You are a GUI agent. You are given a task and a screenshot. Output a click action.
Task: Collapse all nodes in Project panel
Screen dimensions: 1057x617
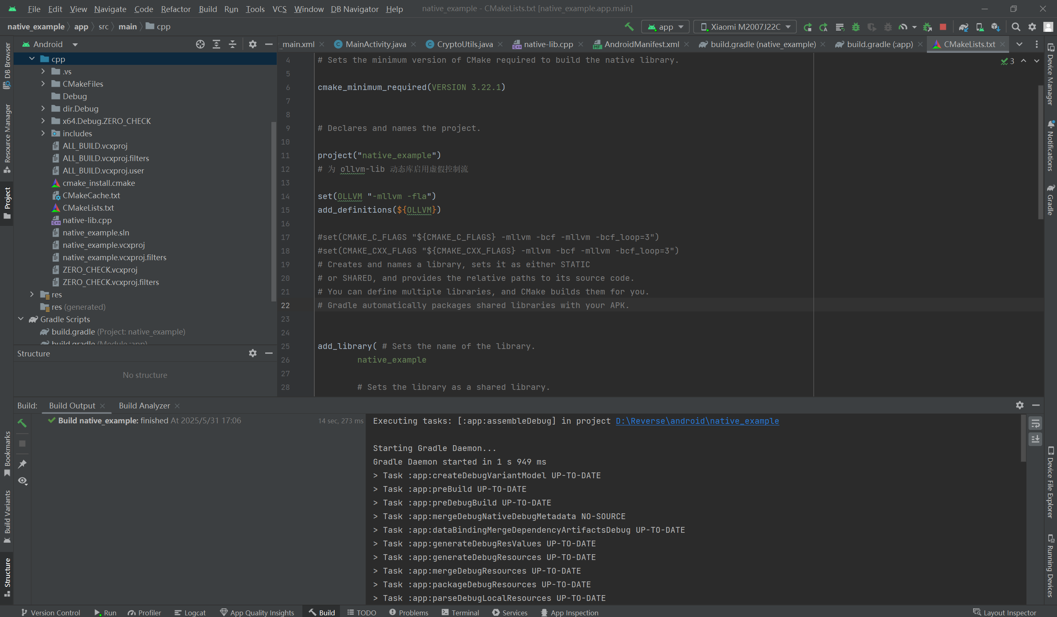[x=233, y=44]
